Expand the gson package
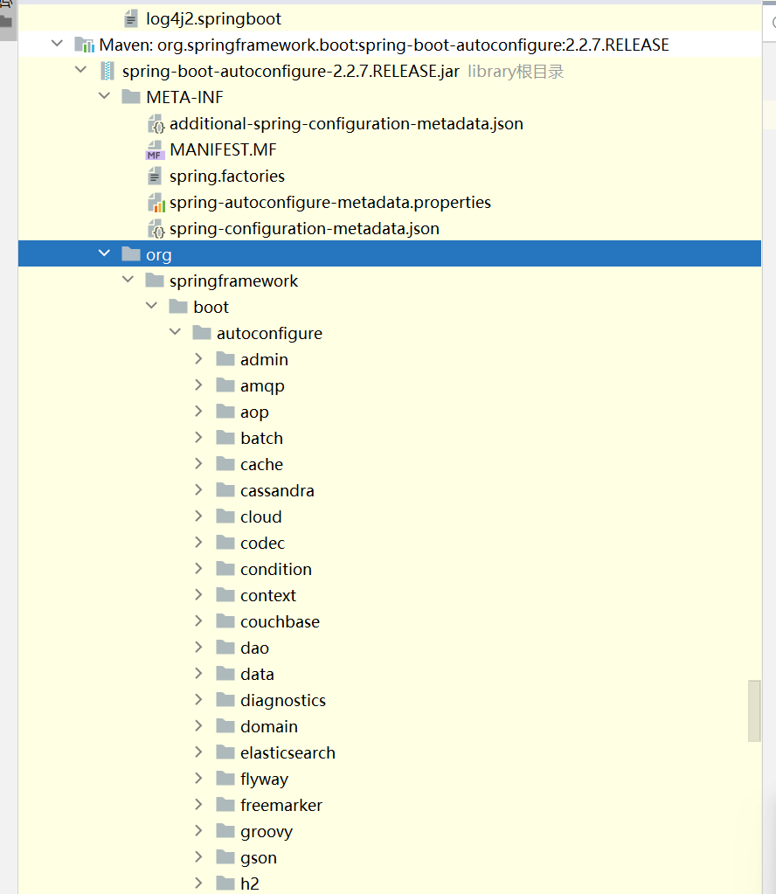The width and height of the screenshot is (776, 894). 198,857
